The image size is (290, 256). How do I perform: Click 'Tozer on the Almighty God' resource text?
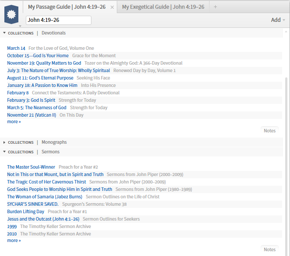coord(133,63)
